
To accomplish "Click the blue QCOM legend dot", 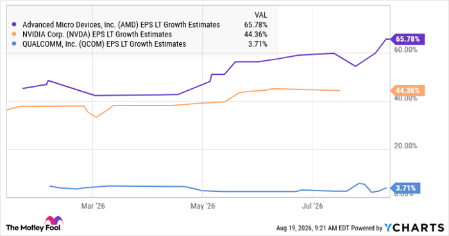I will point(14,44).
